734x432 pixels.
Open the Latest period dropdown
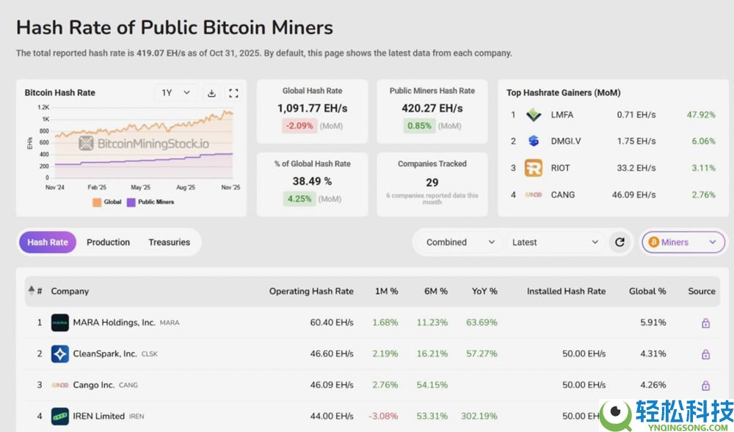[555, 242]
